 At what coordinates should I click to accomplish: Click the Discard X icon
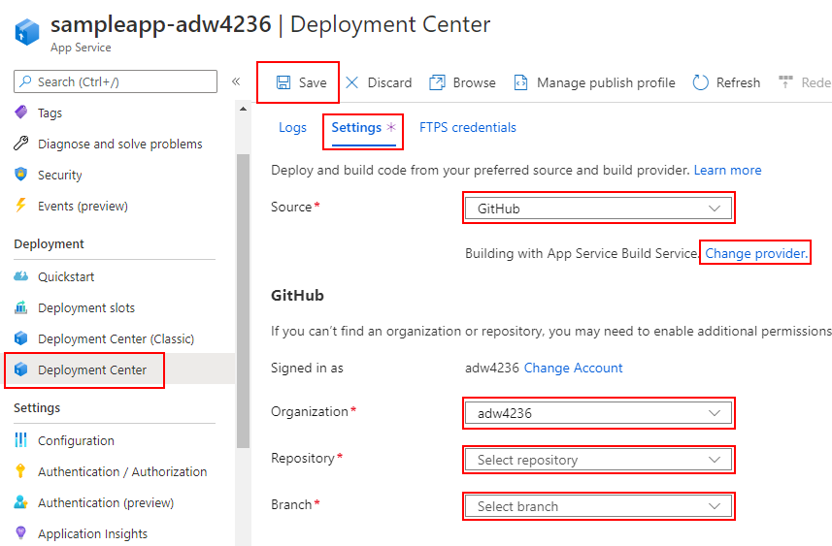(351, 82)
